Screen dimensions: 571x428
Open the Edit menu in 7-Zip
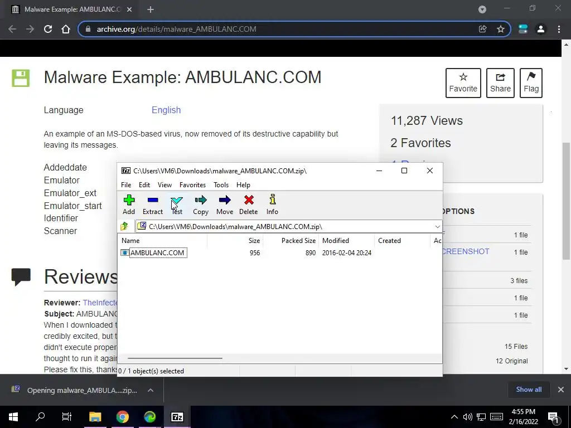coord(144,185)
